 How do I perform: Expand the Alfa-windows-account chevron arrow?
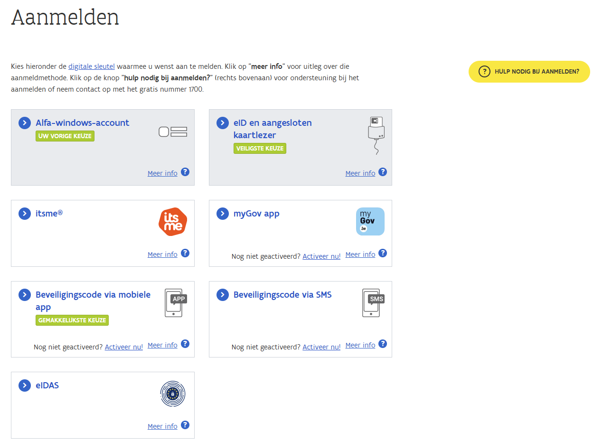pos(25,123)
